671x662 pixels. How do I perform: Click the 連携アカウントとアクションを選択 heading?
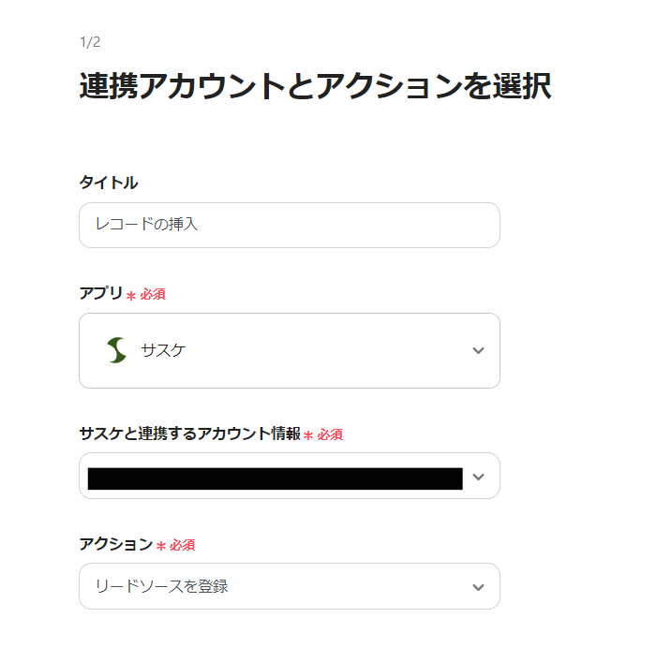click(x=315, y=86)
